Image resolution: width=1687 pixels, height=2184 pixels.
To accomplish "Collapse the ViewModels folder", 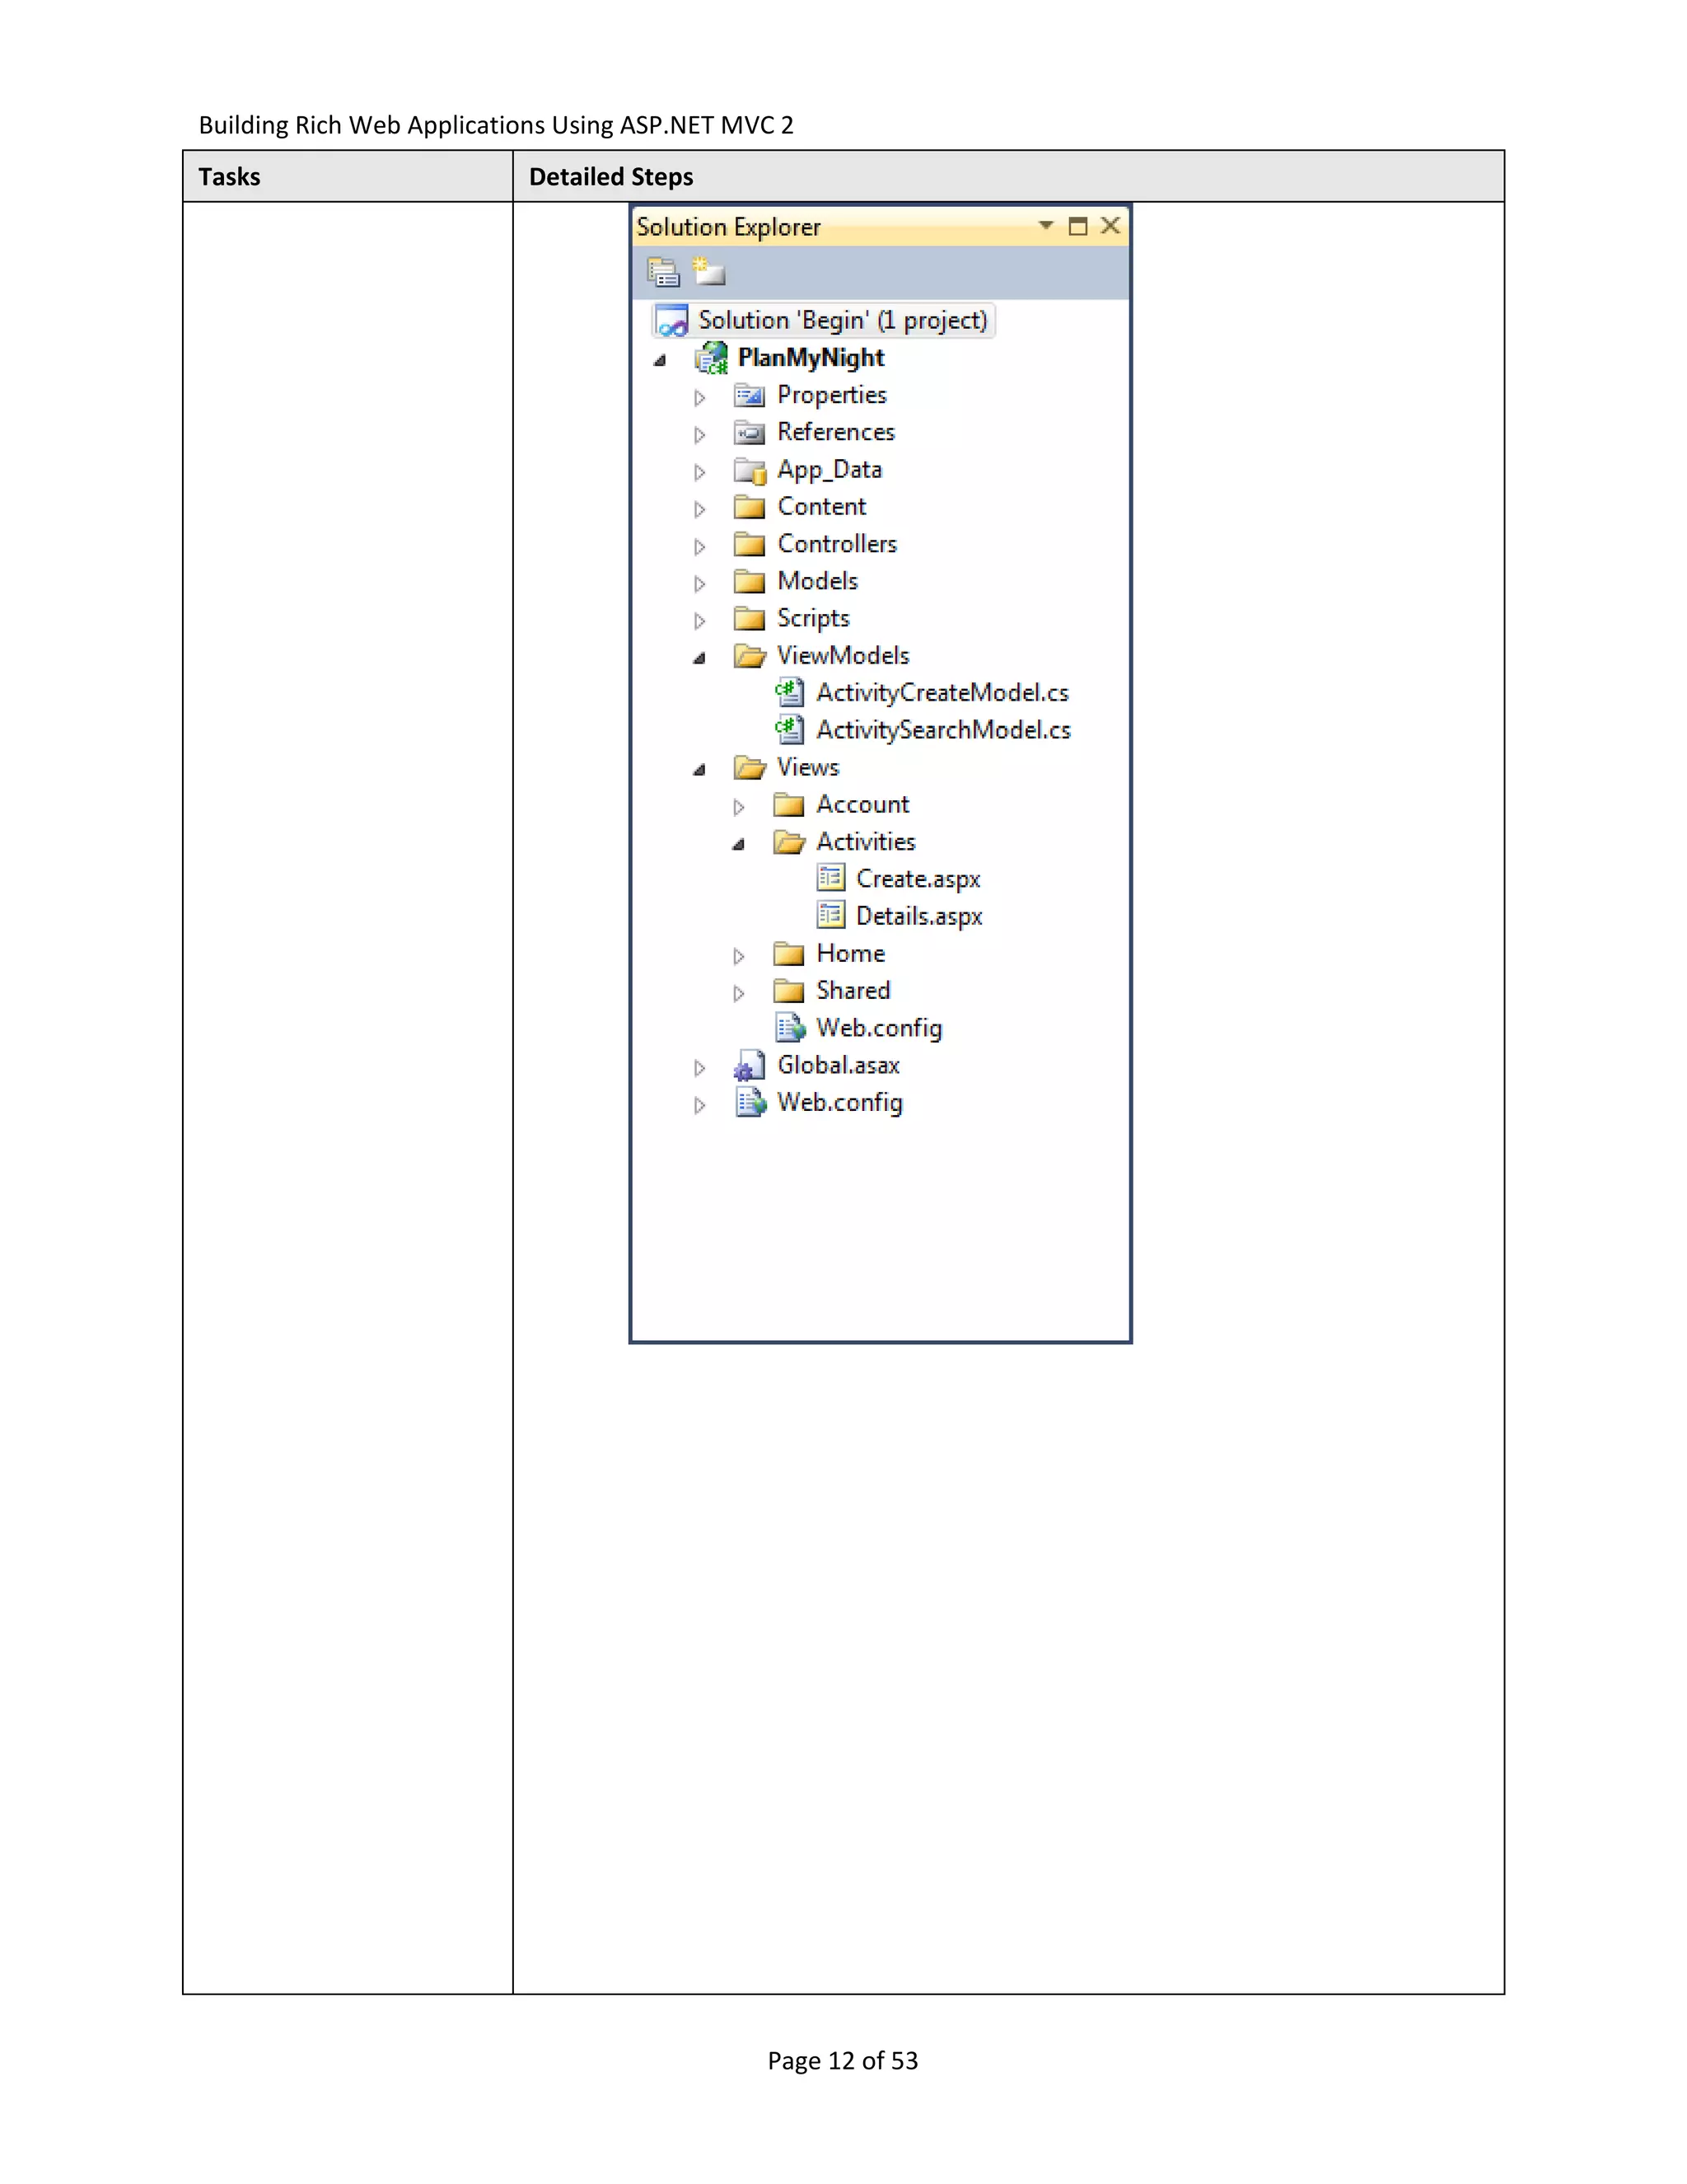I will [x=699, y=658].
